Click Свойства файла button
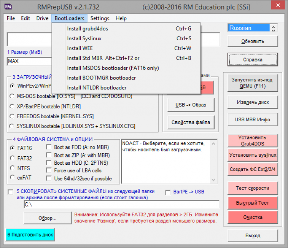Viewport: 288px width, 248px height. point(191,122)
